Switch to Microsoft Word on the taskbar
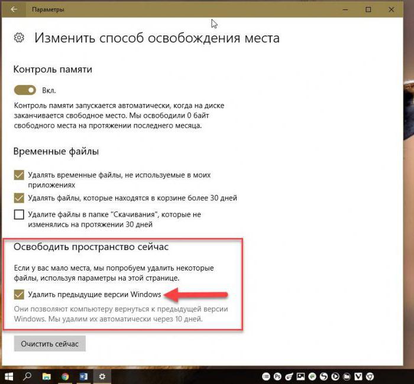 (x=83, y=376)
